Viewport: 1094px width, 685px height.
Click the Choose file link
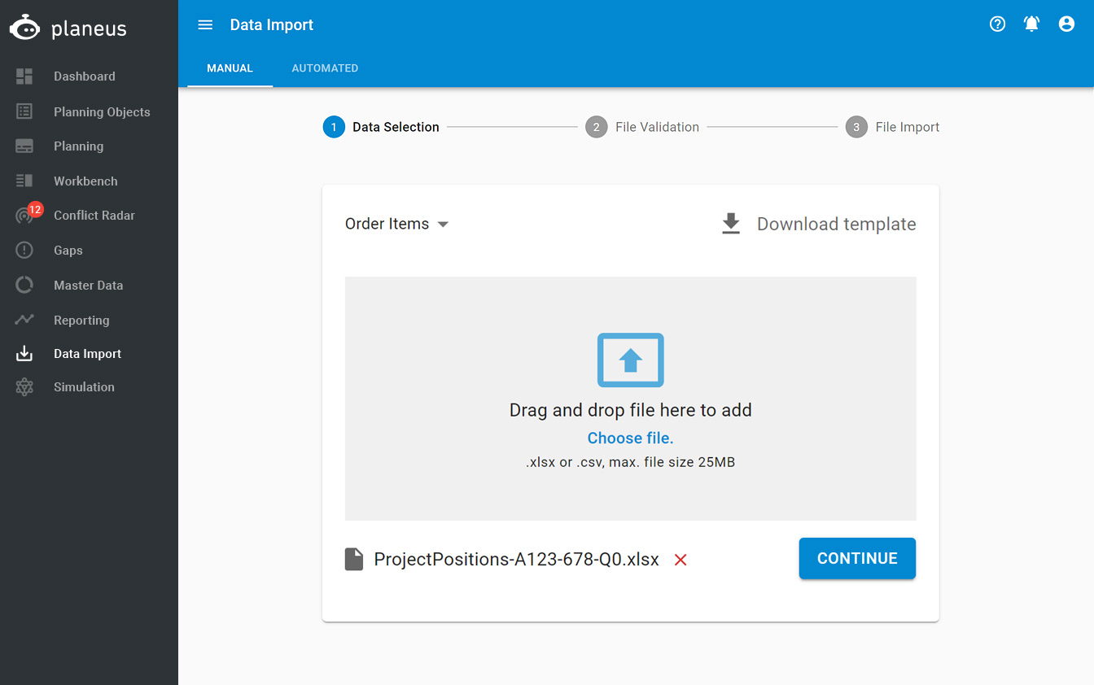click(x=631, y=438)
